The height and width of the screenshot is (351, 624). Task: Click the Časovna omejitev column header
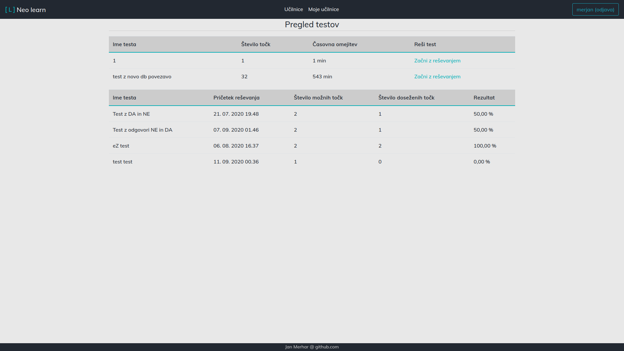tap(335, 45)
